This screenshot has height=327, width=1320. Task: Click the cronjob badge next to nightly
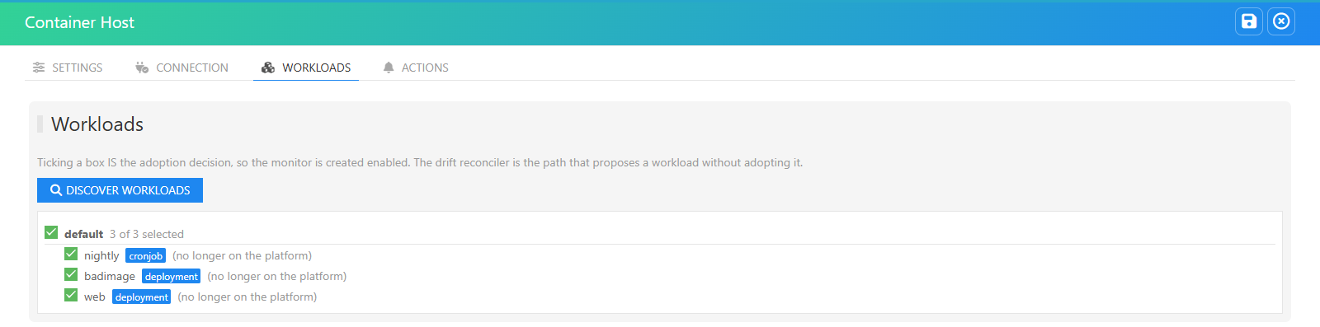pyautogui.click(x=146, y=256)
